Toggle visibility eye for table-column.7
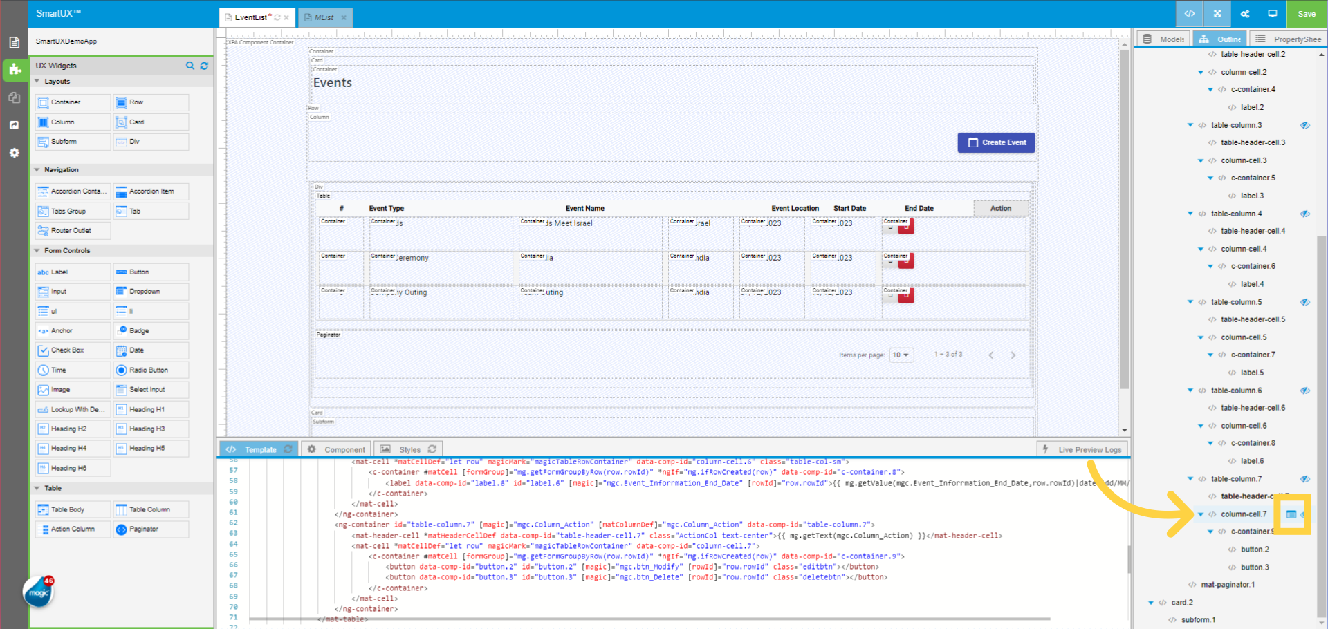The height and width of the screenshot is (629, 1328). click(x=1306, y=478)
